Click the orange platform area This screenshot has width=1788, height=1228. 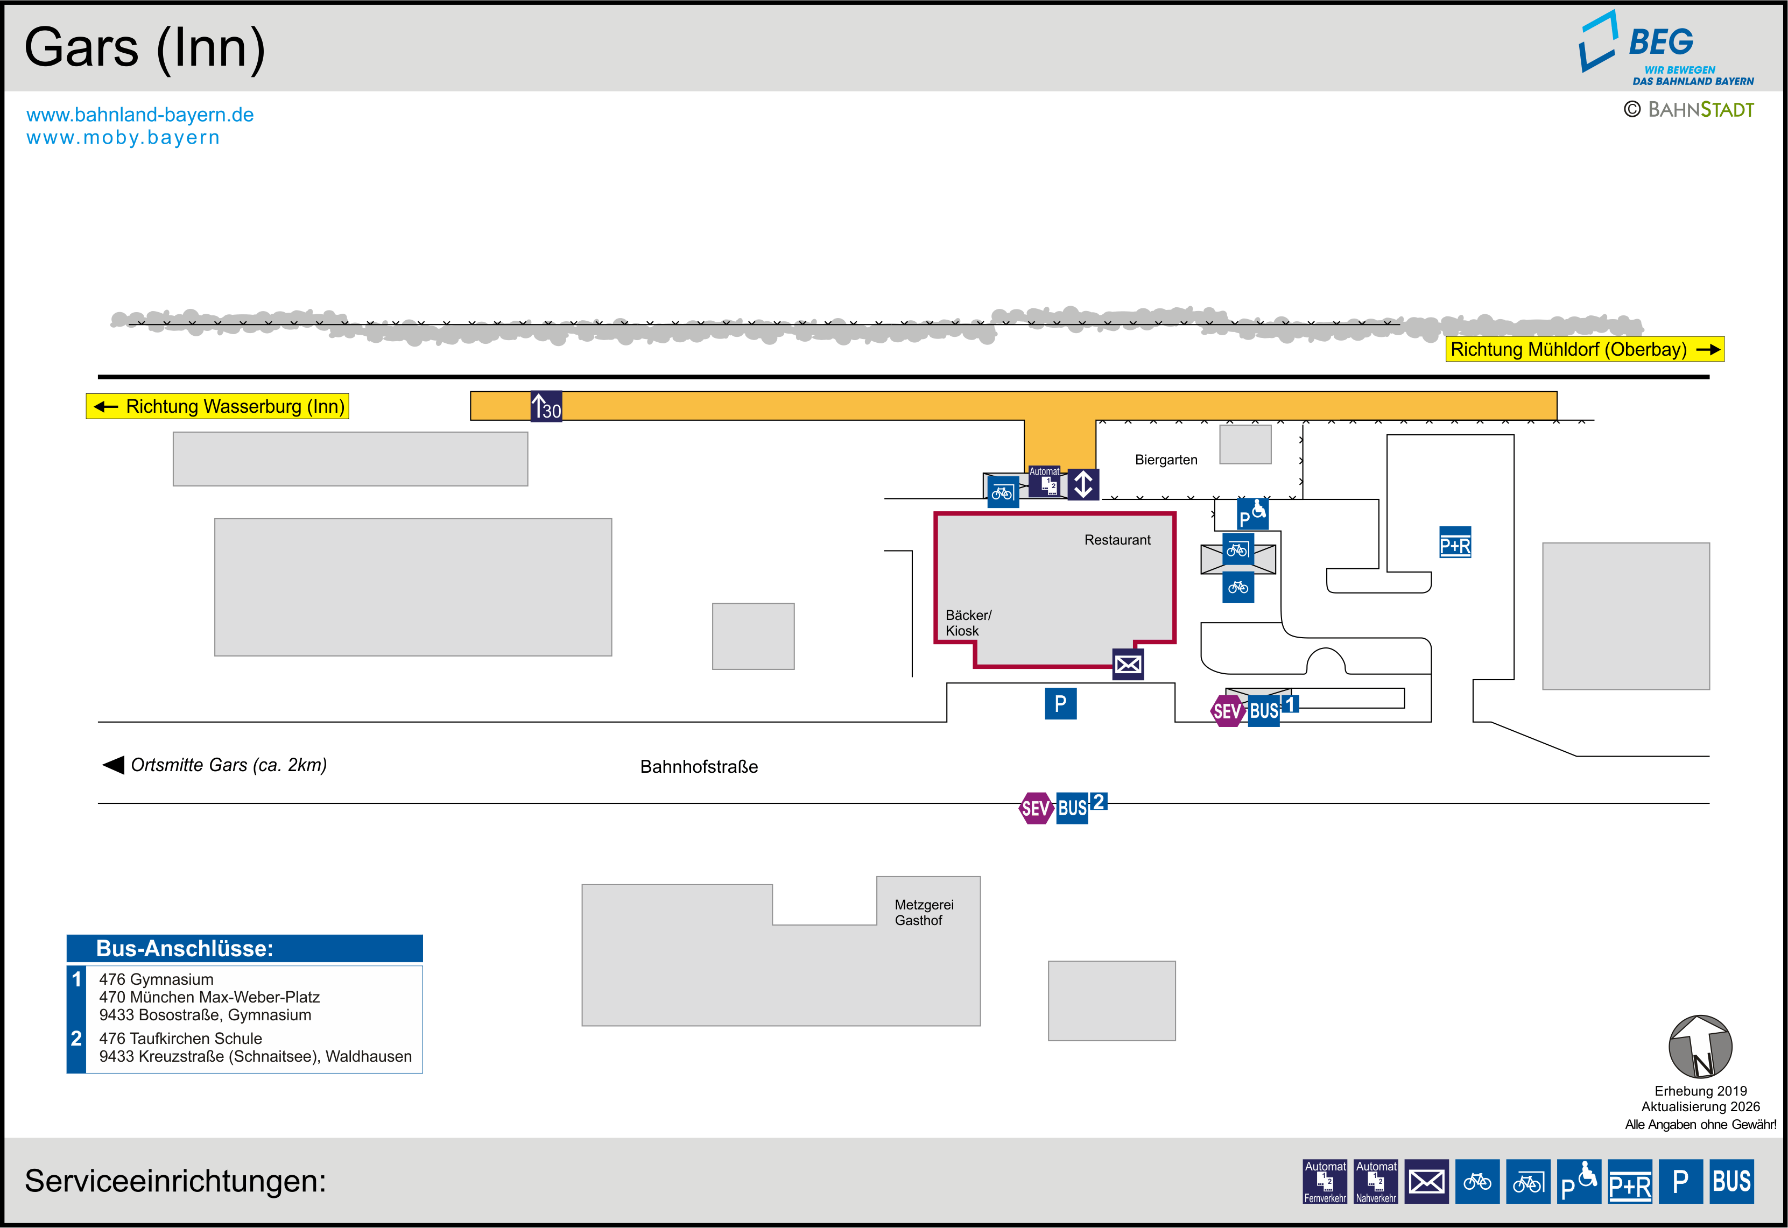(x=1013, y=406)
